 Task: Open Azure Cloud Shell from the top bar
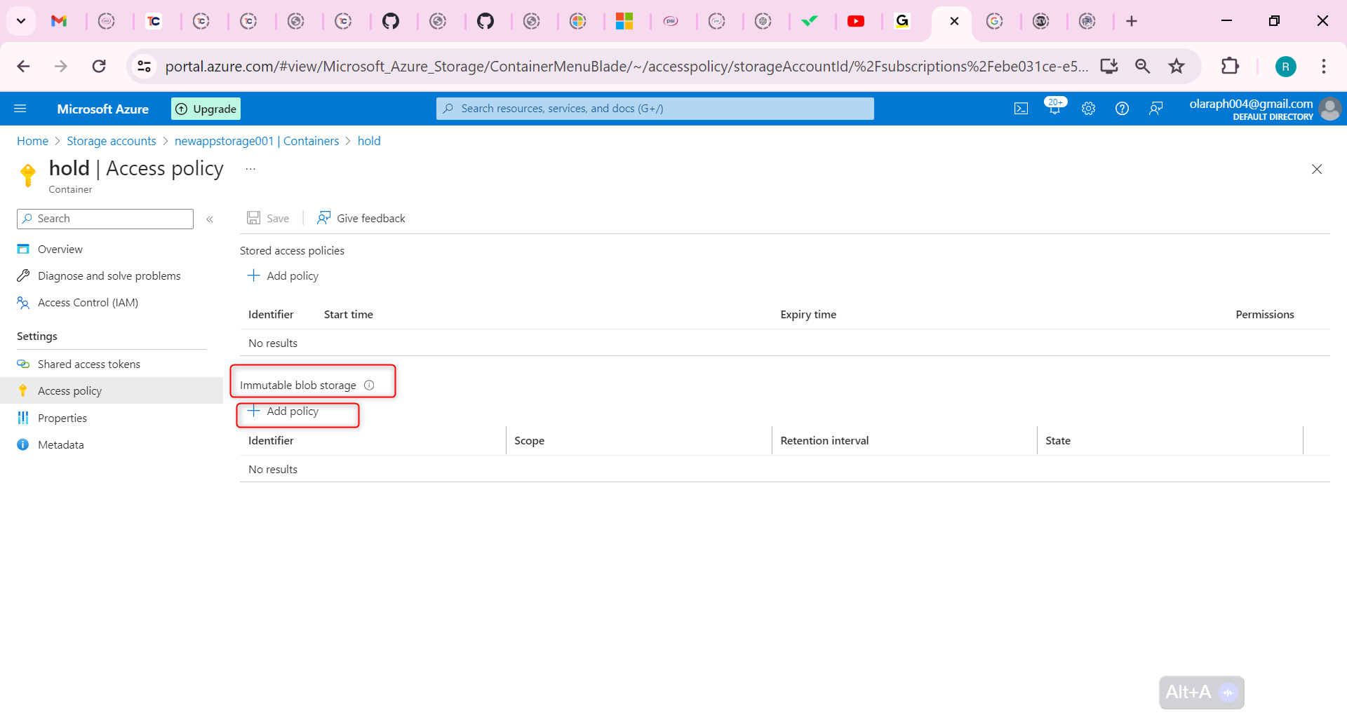(x=1021, y=108)
